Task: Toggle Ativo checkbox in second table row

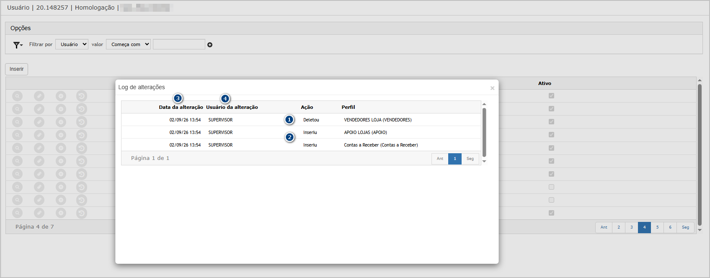Action: pyautogui.click(x=551, y=109)
